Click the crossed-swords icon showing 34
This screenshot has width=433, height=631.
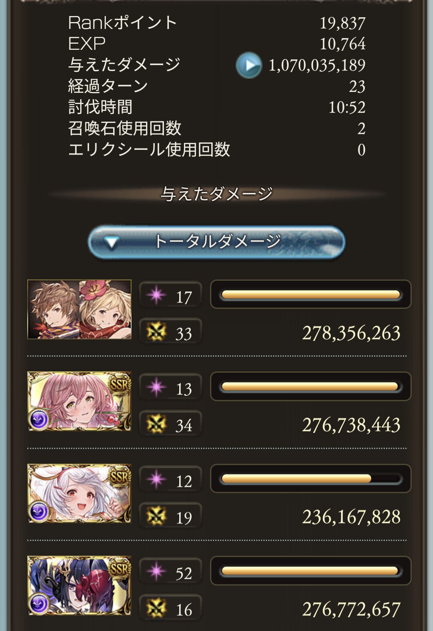tap(156, 424)
